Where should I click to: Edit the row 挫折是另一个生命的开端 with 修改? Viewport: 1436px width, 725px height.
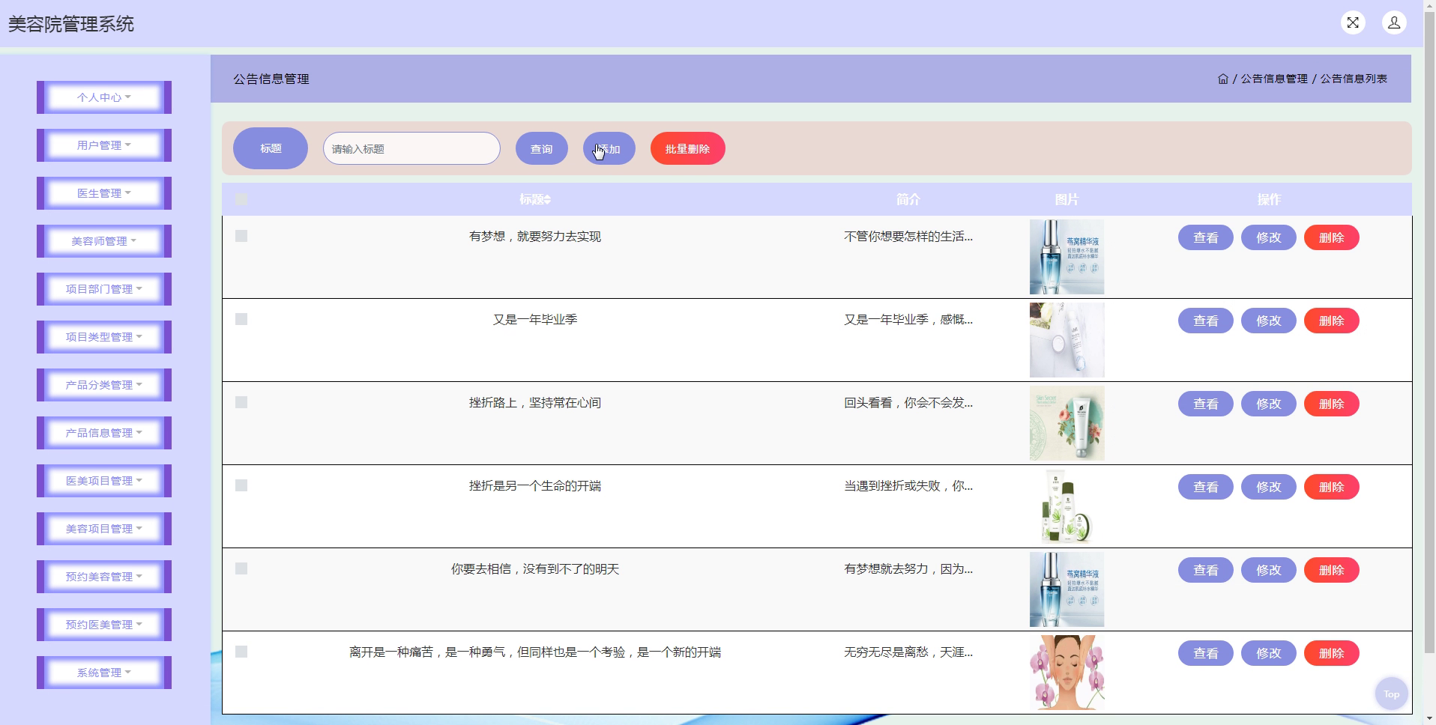coord(1269,487)
